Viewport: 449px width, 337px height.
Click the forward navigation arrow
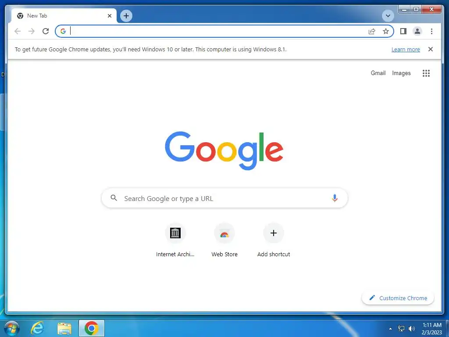[x=32, y=31]
